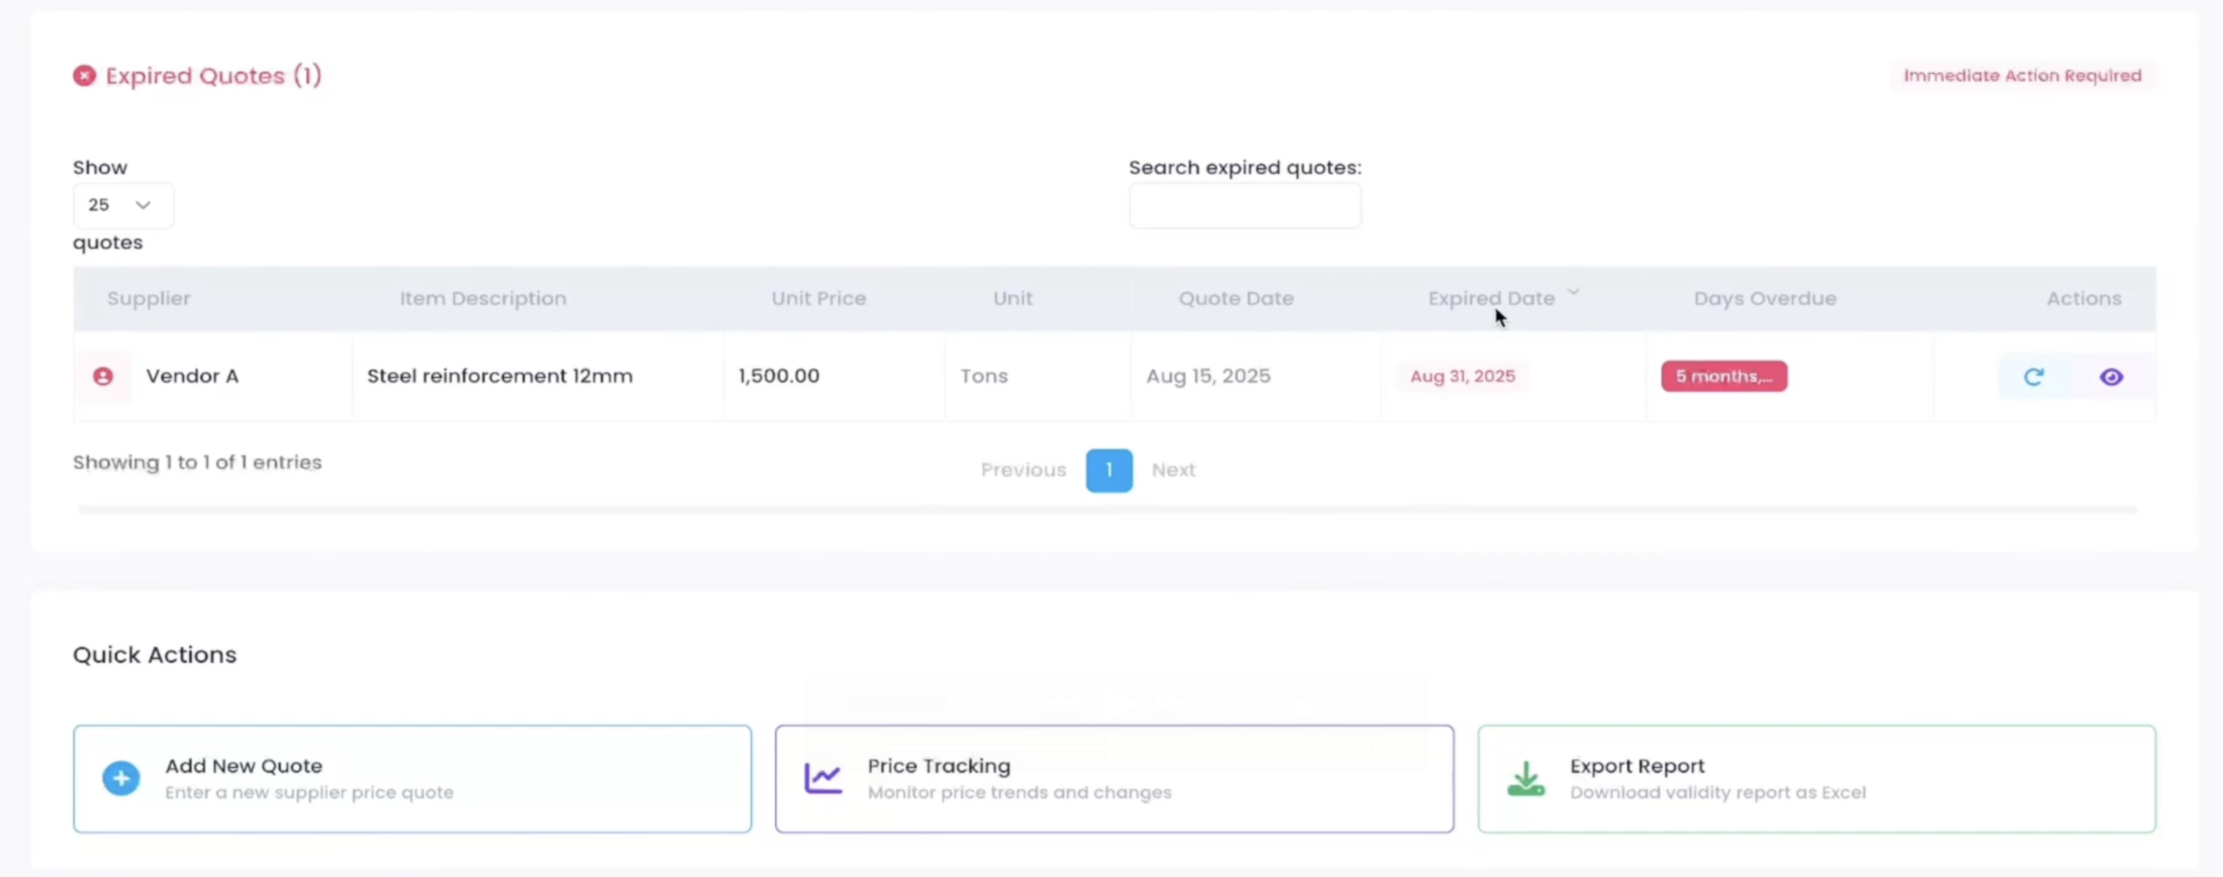Click the green Export Report download icon
This screenshot has height=877, width=2223.
coord(1525,778)
